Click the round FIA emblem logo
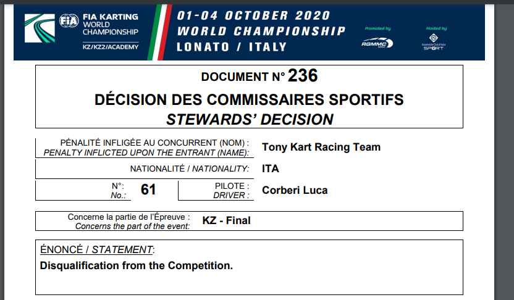Viewport: 514px width, 300px height. pos(69,21)
